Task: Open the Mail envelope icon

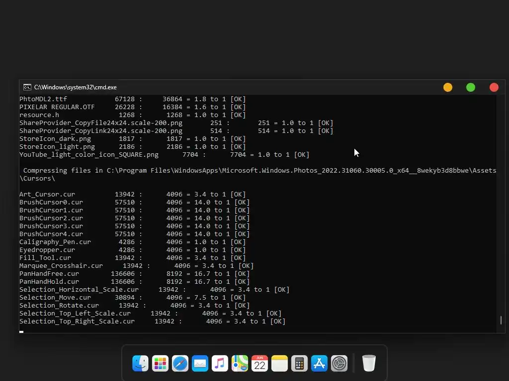Action: coord(200,363)
